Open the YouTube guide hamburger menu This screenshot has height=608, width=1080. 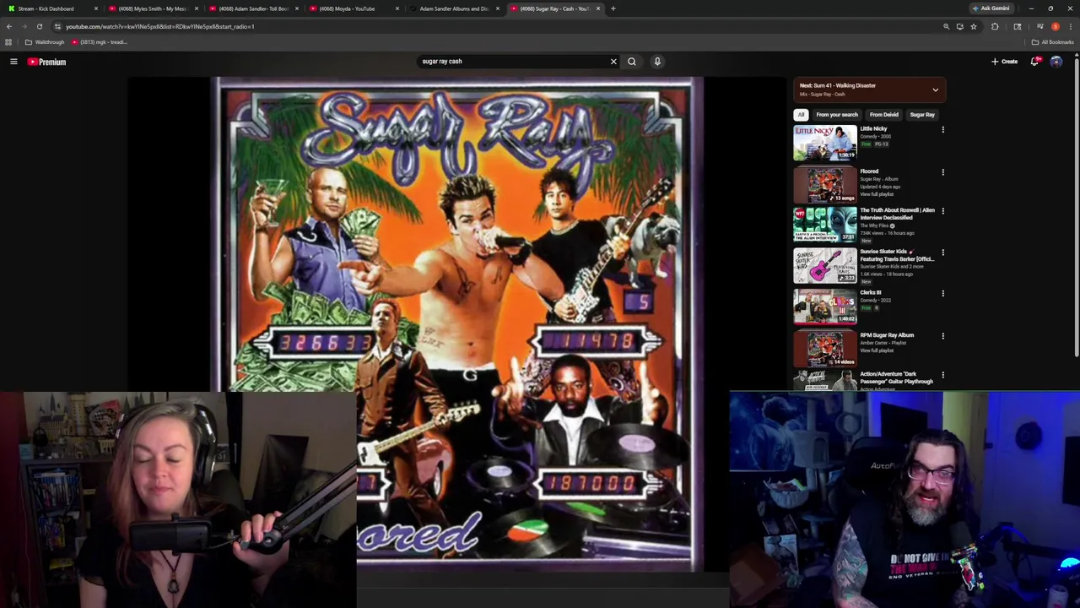coord(13,62)
